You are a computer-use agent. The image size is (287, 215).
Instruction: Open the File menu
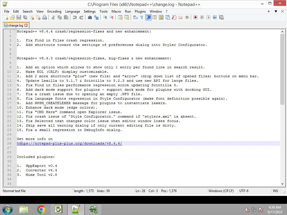[7, 11]
